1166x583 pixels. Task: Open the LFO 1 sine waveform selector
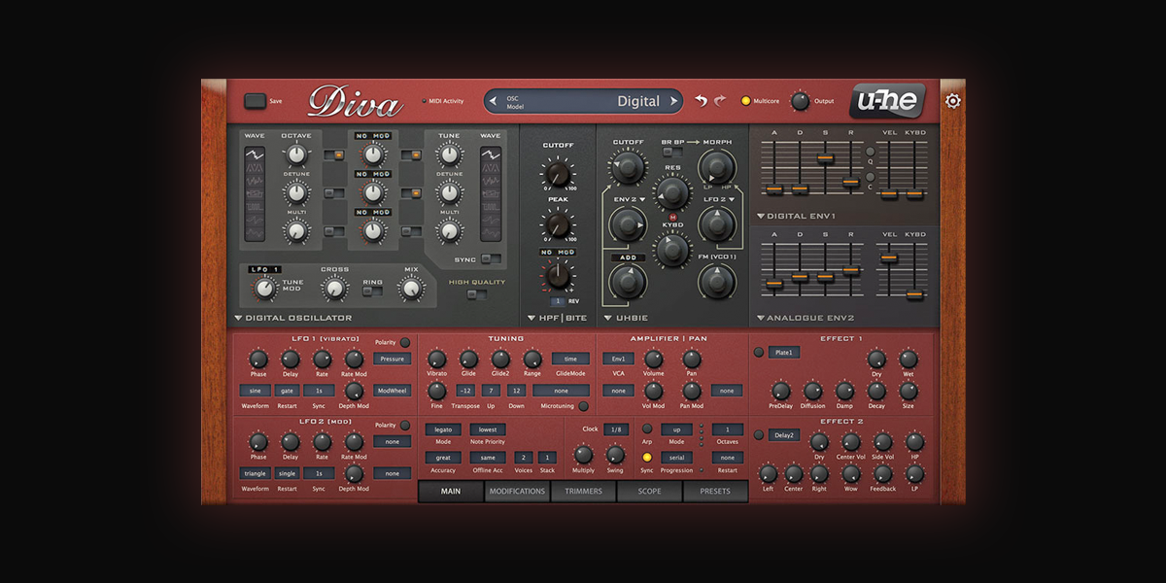[256, 391]
